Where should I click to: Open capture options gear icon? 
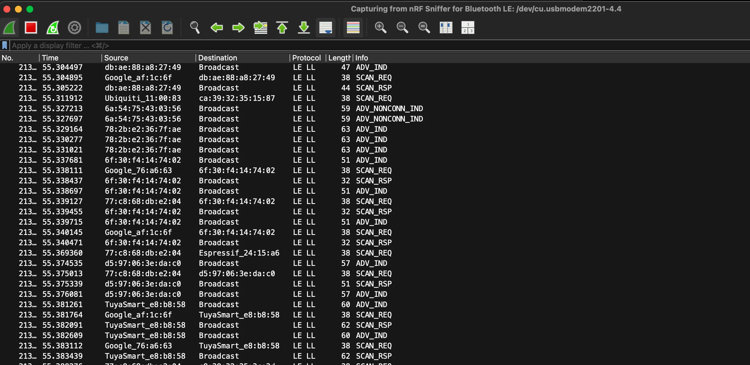coord(74,28)
